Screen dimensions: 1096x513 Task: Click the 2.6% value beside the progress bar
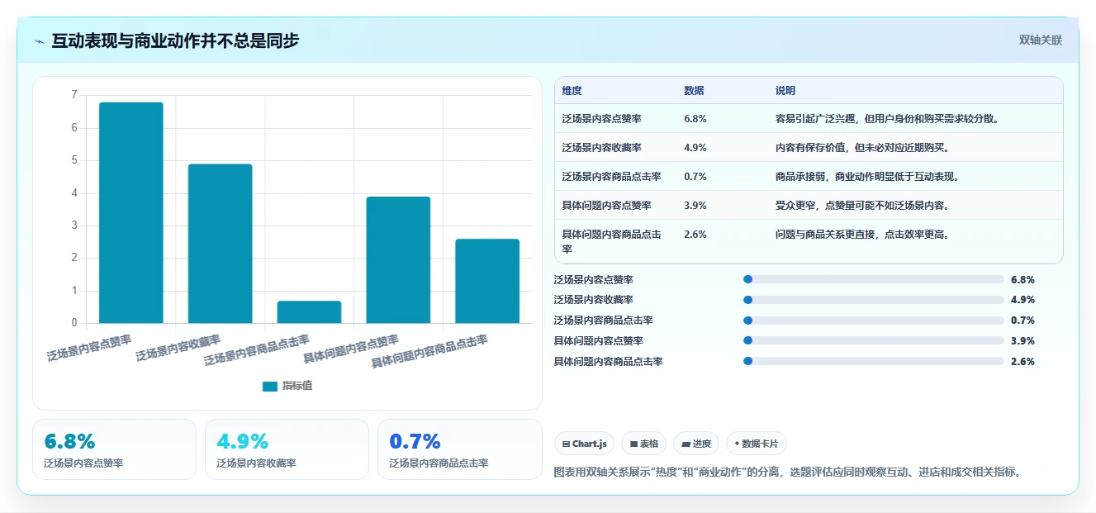click(1022, 362)
